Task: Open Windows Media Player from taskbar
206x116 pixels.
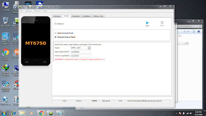Action: pos(32,113)
